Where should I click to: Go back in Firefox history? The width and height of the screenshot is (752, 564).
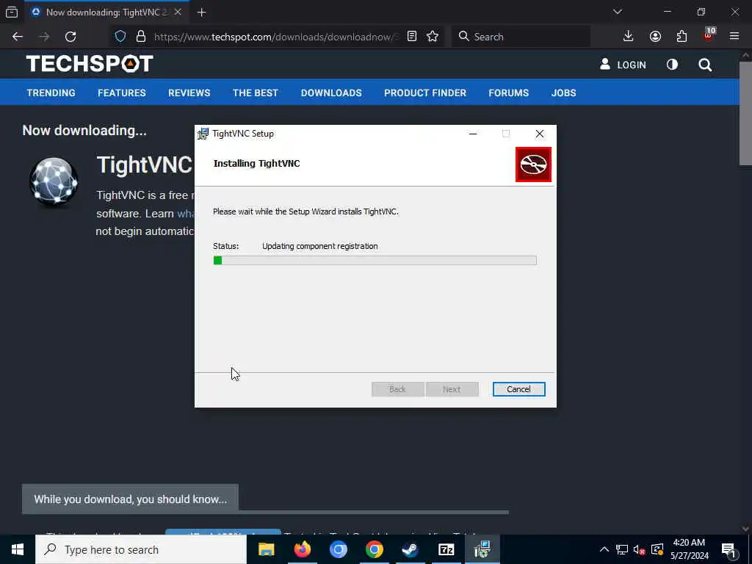[18, 37]
